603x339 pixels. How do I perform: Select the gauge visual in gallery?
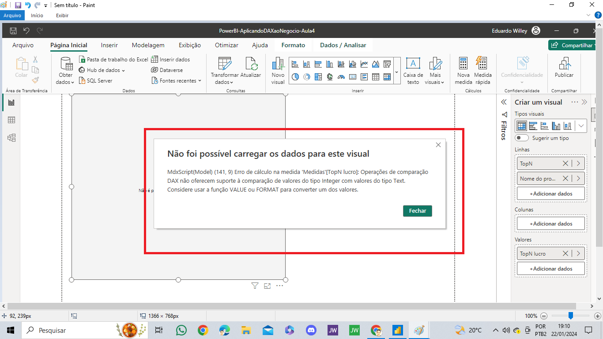pyautogui.click(x=341, y=77)
